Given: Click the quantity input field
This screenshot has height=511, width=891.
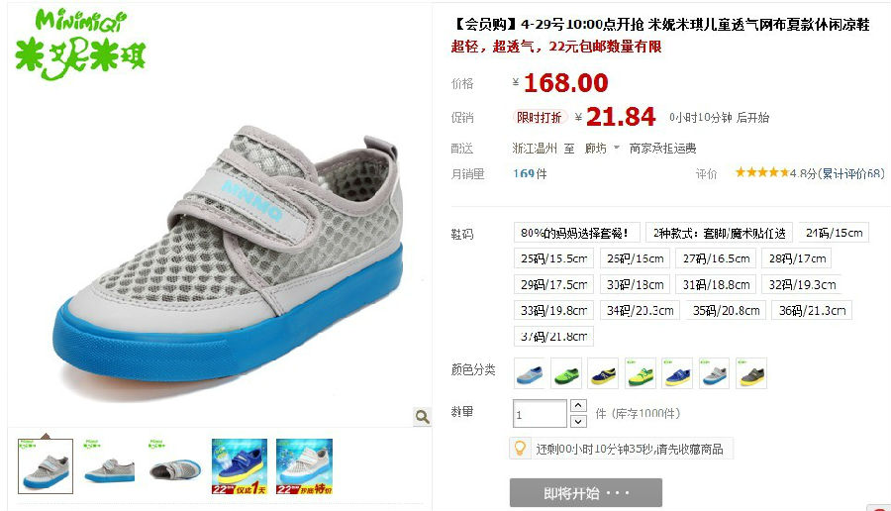Looking at the screenshot, I should [540, 413].
